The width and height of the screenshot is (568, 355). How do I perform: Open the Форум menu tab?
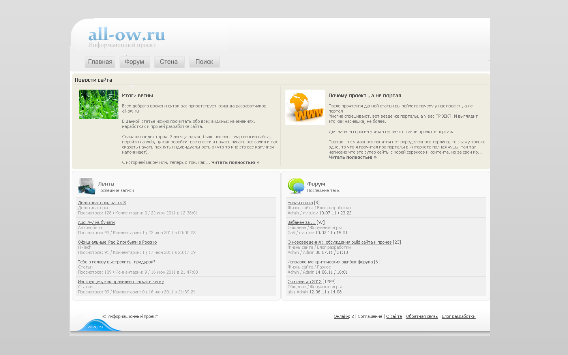click(x=134, y=62)
